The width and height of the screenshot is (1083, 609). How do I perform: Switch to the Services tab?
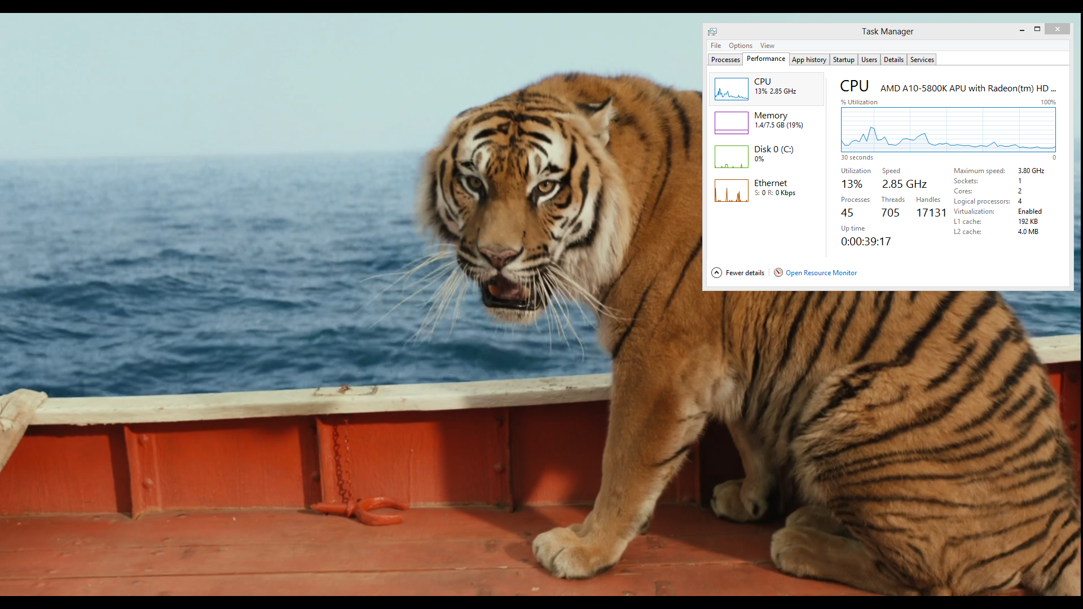point(922,60)
